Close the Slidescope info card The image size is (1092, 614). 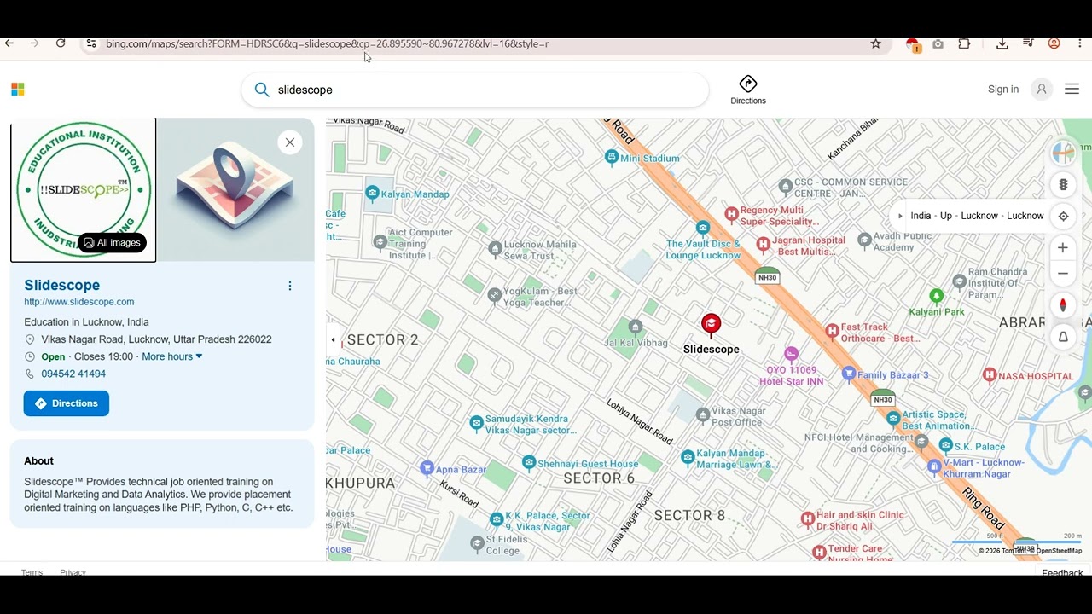290,142
